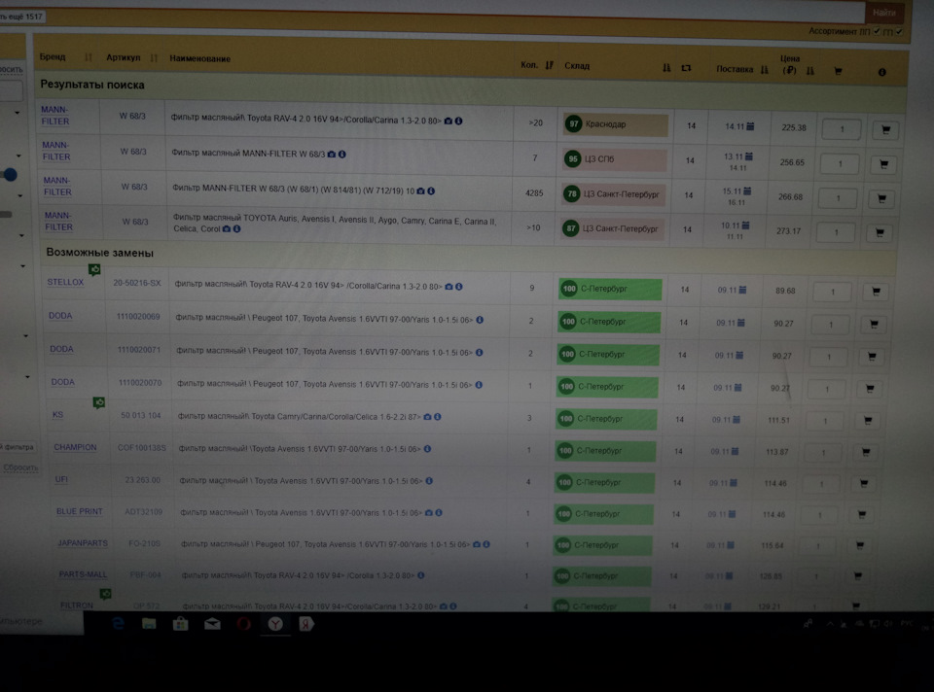Toggle last Ассортимент checkbox at top right
The height and width of the screenshot is (692, 934).
click(x=899, y=31)
